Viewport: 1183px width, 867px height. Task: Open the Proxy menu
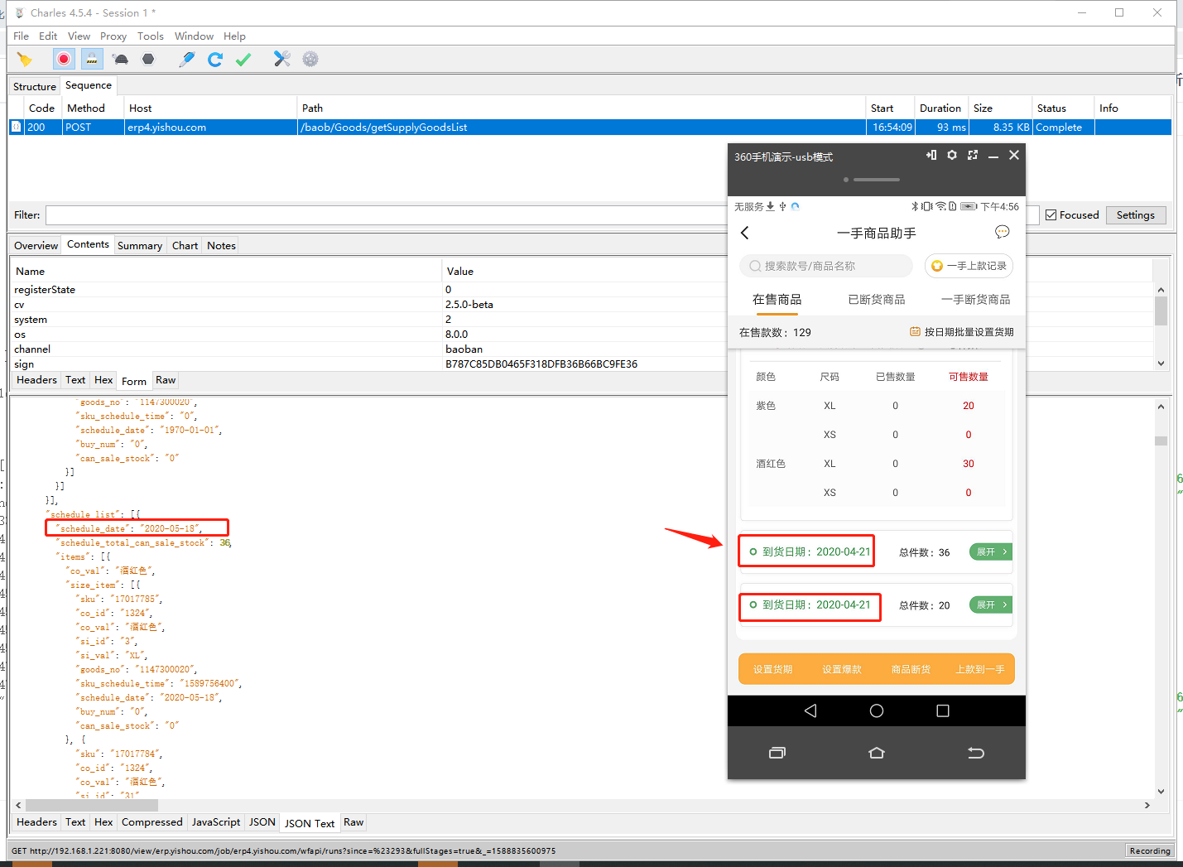[x=113, y=36]
